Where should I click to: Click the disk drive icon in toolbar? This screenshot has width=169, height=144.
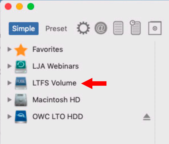tap(155, 28)
